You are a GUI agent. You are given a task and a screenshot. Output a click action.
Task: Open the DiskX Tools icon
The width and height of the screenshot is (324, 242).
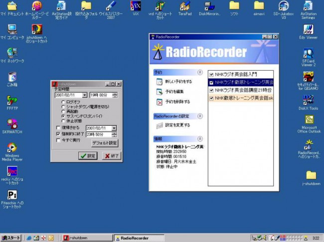308,100
